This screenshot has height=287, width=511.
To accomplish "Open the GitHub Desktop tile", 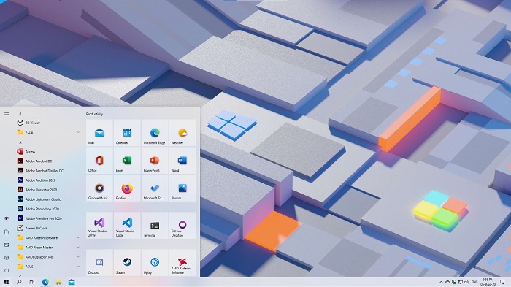I will click(x=182, y=225).
